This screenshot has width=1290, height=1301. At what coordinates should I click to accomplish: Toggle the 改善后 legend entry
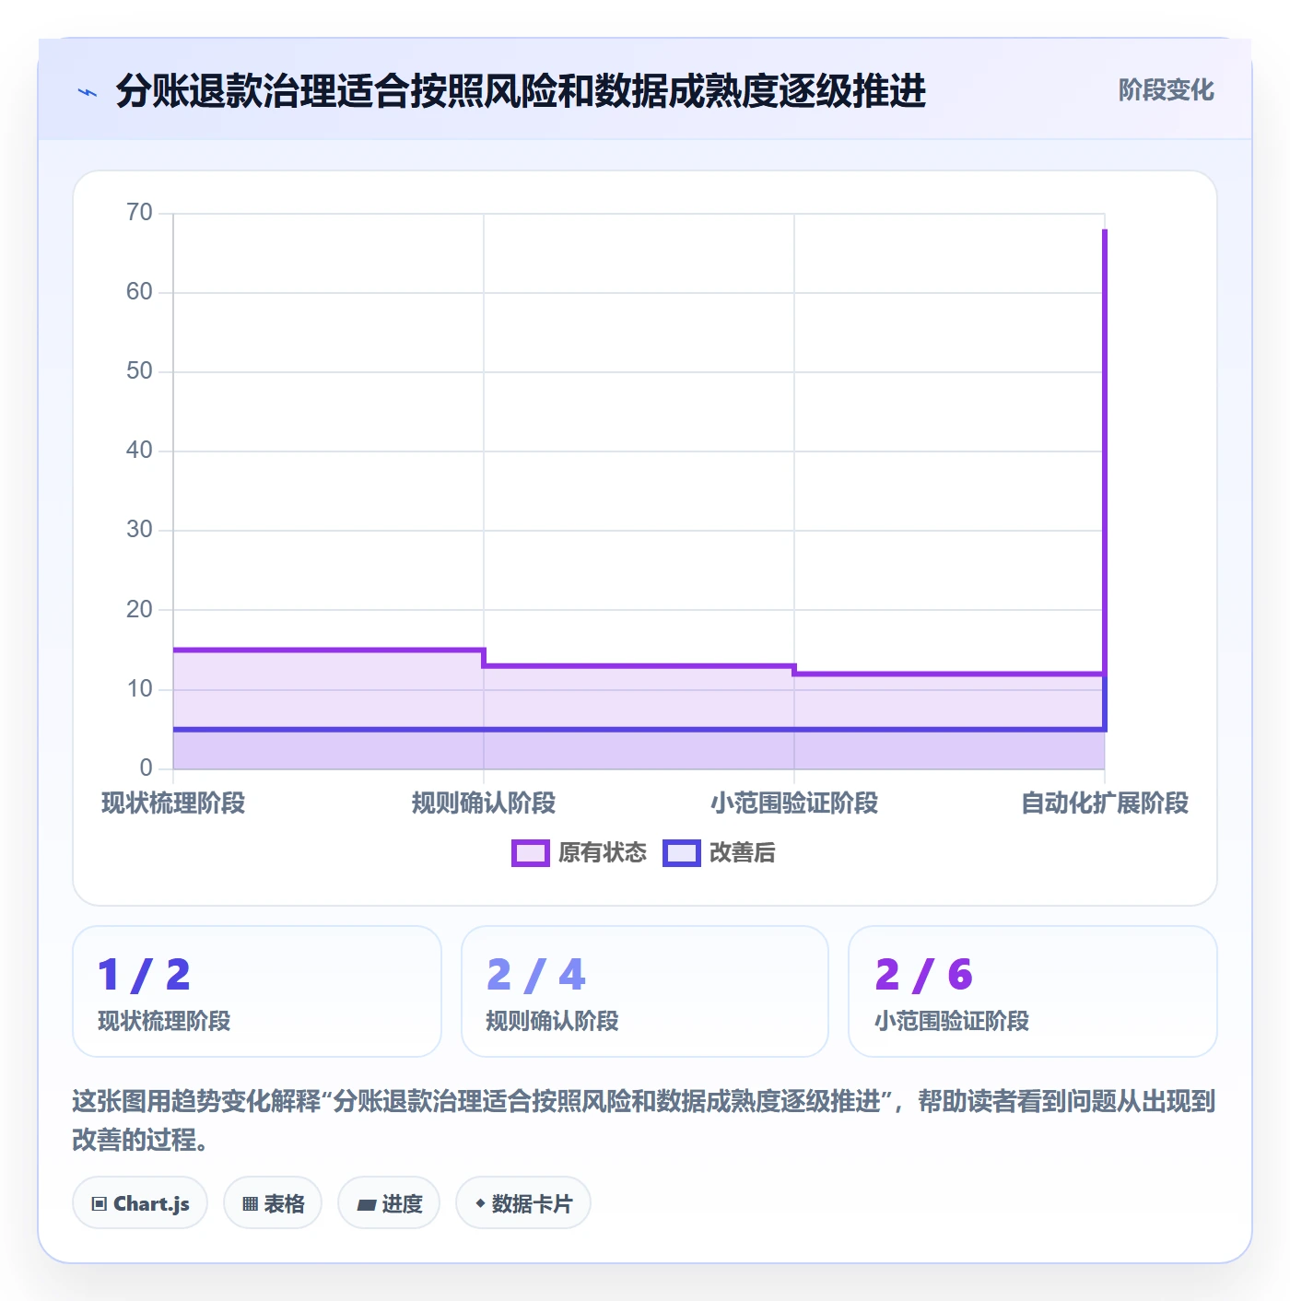tap(719, 853)
